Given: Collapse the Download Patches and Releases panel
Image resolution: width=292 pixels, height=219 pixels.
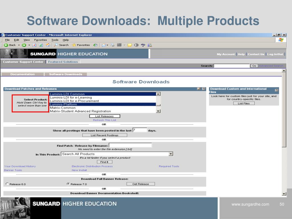Looking at the screenshot, I should pos(204,89).
